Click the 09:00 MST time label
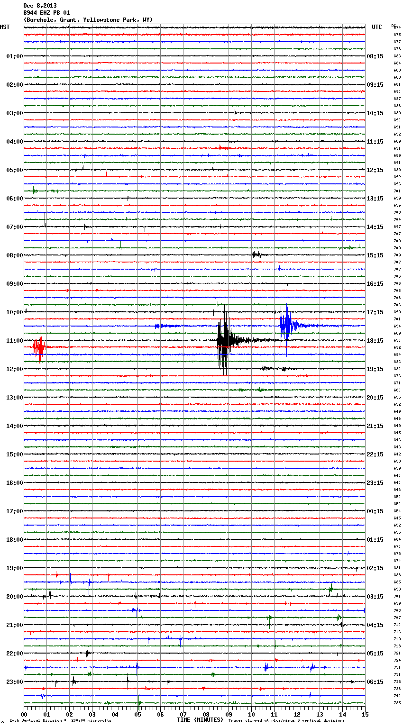Viewport: 403px width, 727px height. click(15, 284)
